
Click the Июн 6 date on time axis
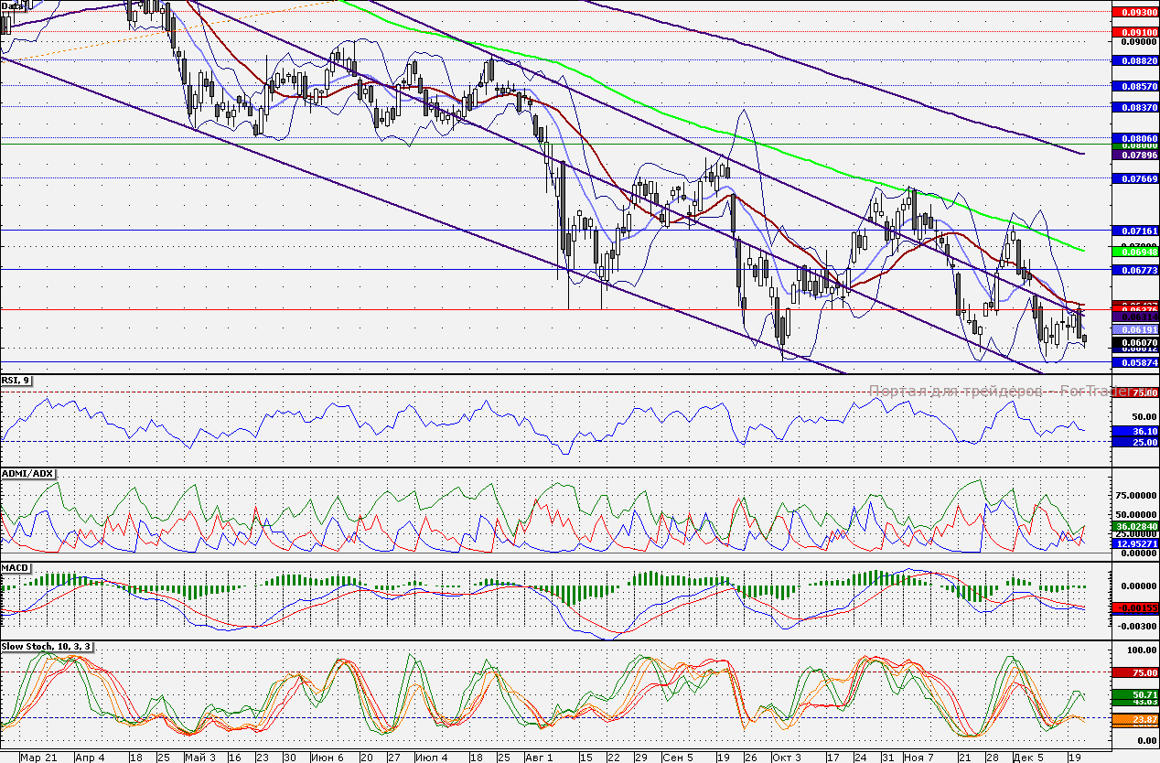pos(327,758)
